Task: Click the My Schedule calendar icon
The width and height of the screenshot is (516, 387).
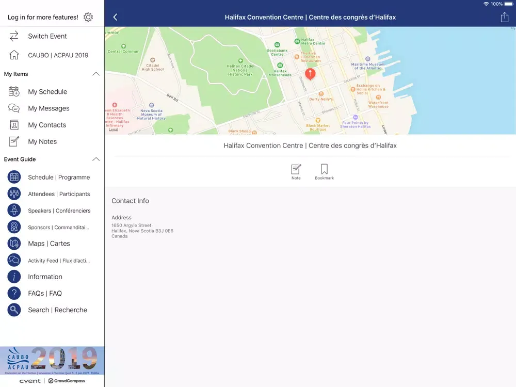Action: 14,91
